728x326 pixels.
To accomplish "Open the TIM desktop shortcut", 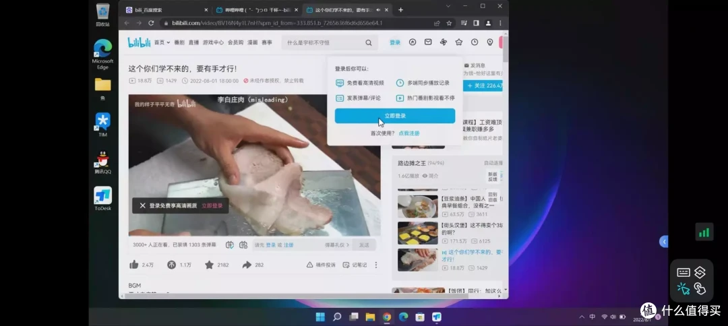I will 102,125.
